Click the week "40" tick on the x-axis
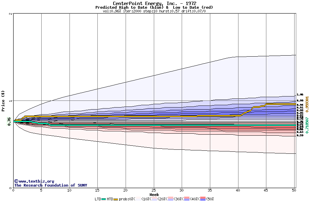Image resolution: width=309 pixels, height=201 pixels. click(238, 190)
